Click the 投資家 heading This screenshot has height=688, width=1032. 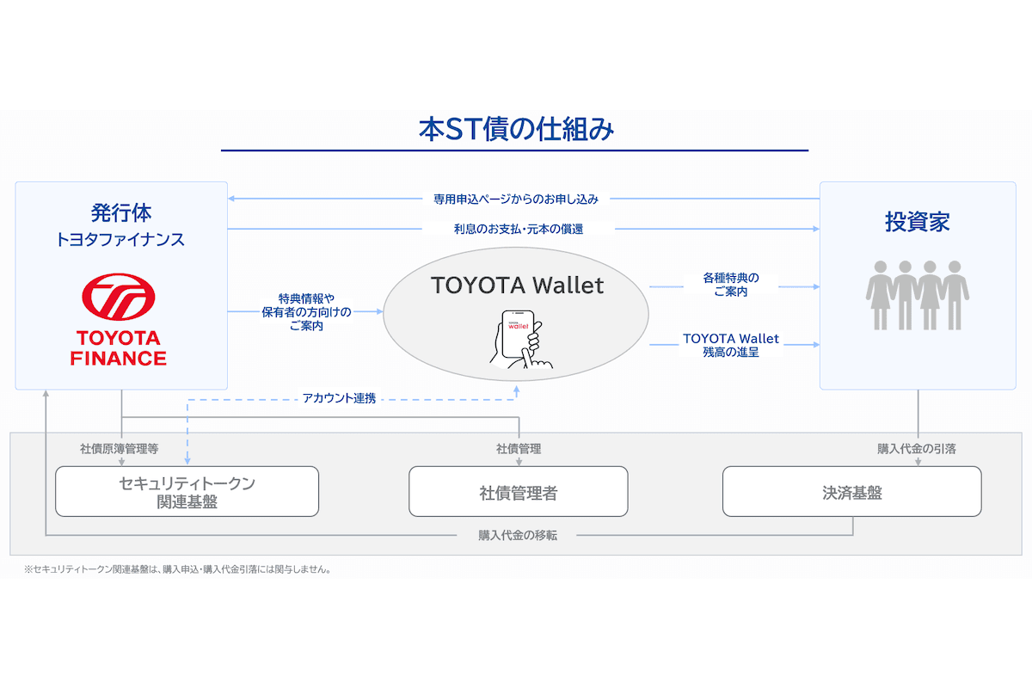coord(917,222)
